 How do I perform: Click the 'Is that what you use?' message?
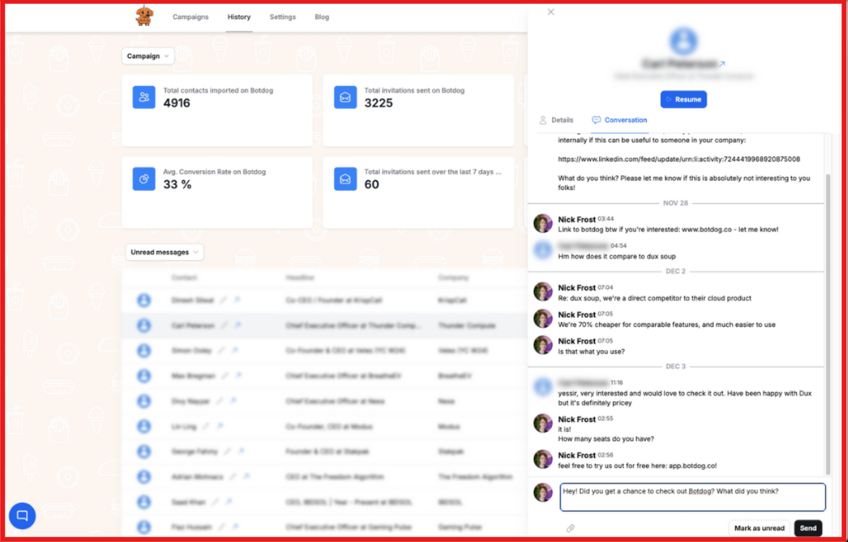point(591,351)
